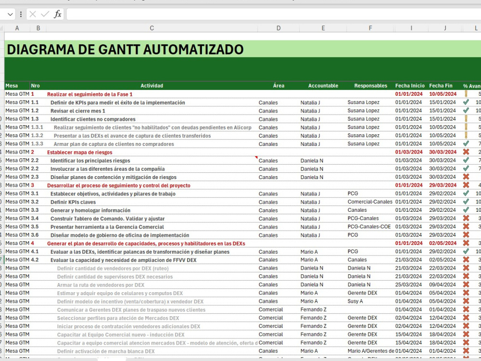481x361 pixels.
Task: Click green check in Identificar los principales riesgos row
Action: [x=466, y=160]
